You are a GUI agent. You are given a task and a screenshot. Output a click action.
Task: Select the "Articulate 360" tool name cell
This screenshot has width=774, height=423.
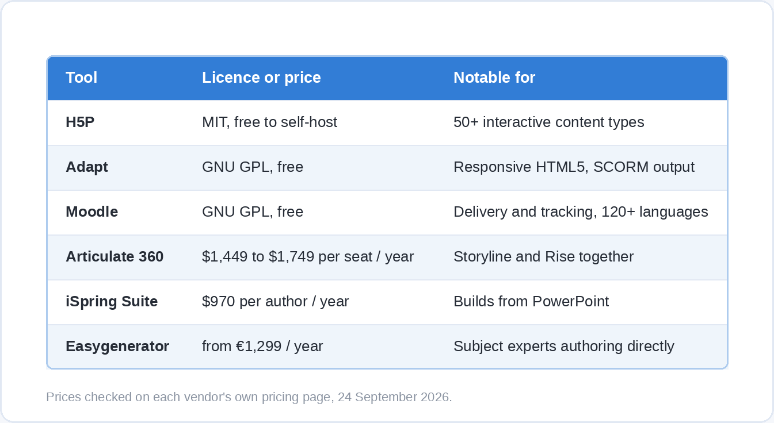116,257
